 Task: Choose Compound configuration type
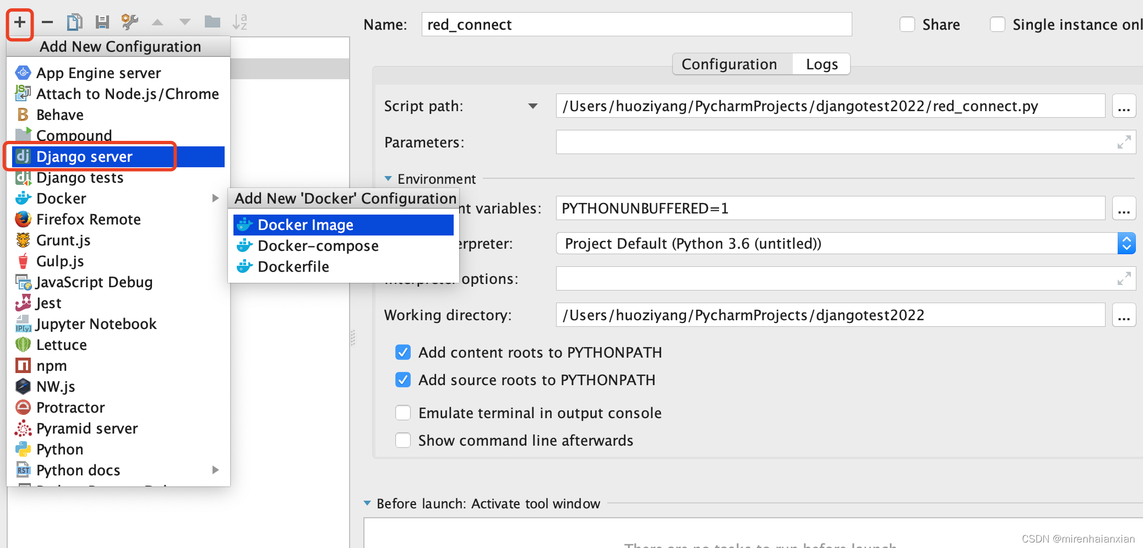(118, 136)
